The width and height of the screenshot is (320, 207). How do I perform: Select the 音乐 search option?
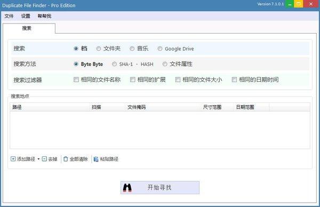click(132, 49)
